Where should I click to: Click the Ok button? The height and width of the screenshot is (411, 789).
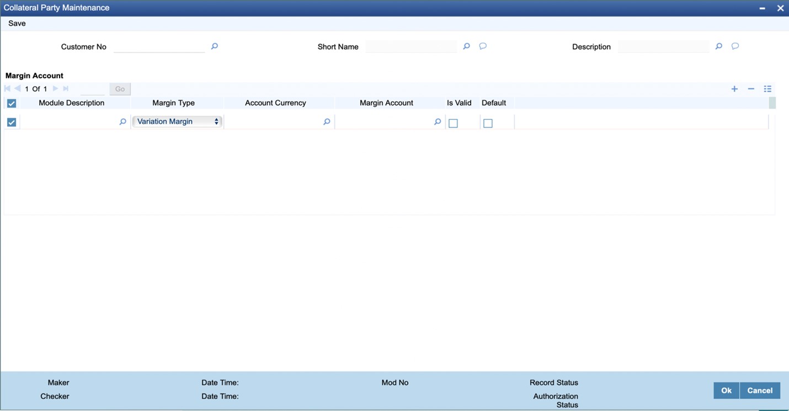tap(726, 391)
